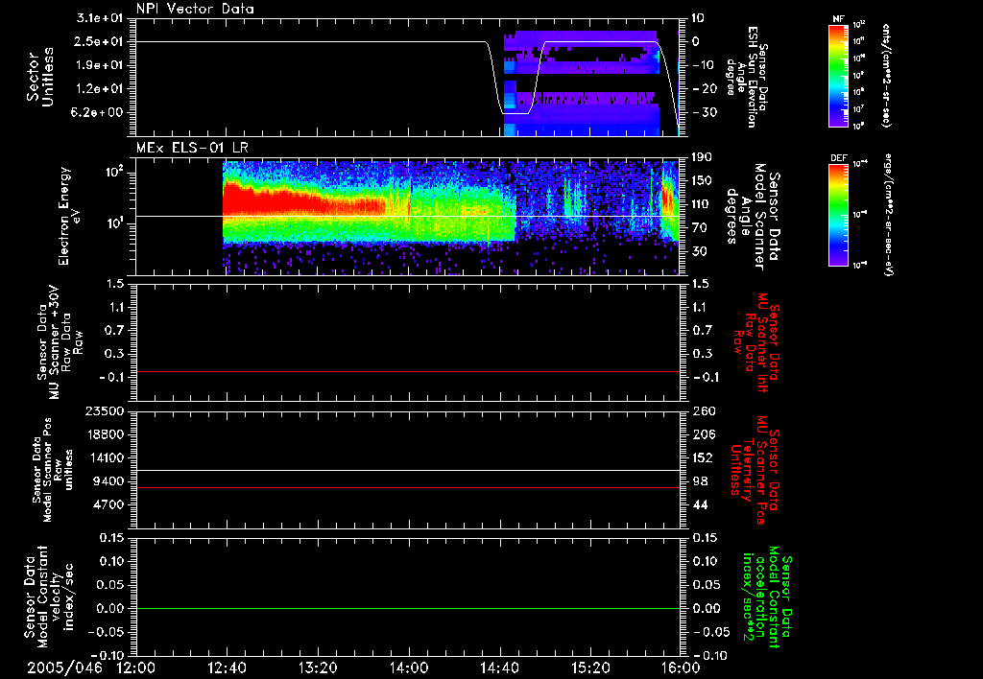Screen dimensions: 983x679
Task: Select the NF color scale bar
Action: coord(839,75)
